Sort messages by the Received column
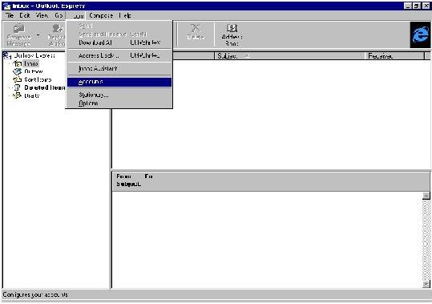This screenshot has width=432, height=304. pos(394,56)
